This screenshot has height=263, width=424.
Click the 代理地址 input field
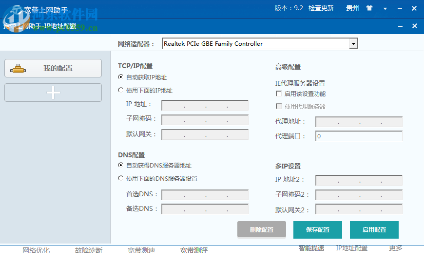[359, 122]
